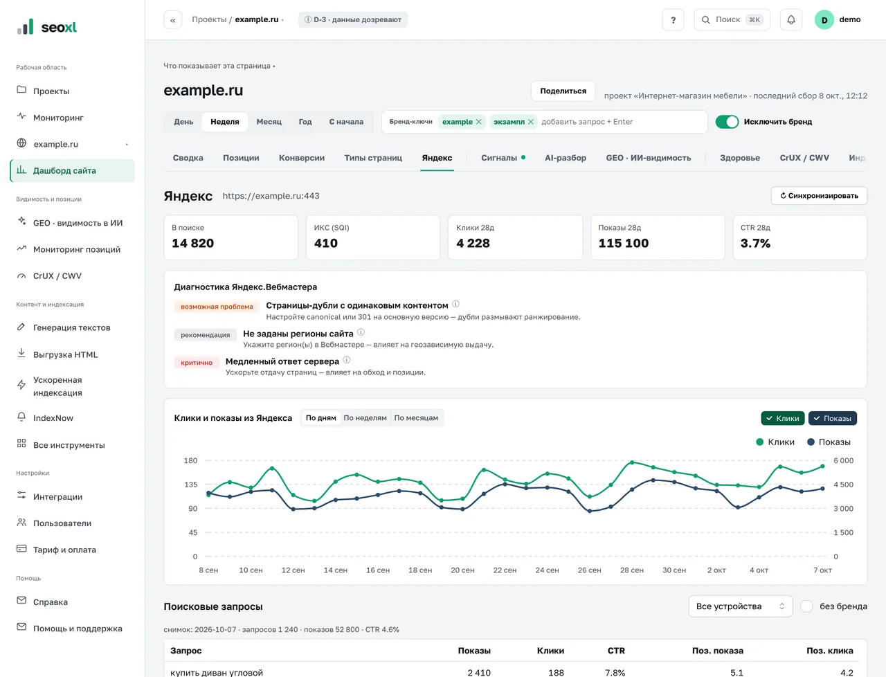
Task: Click the demo user avatar
Action: click(x=824, y=20)
